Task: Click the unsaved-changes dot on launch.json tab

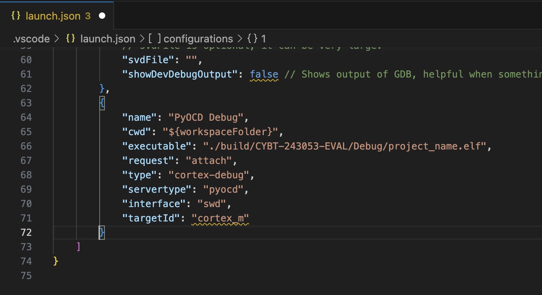Action: (102, 16)
